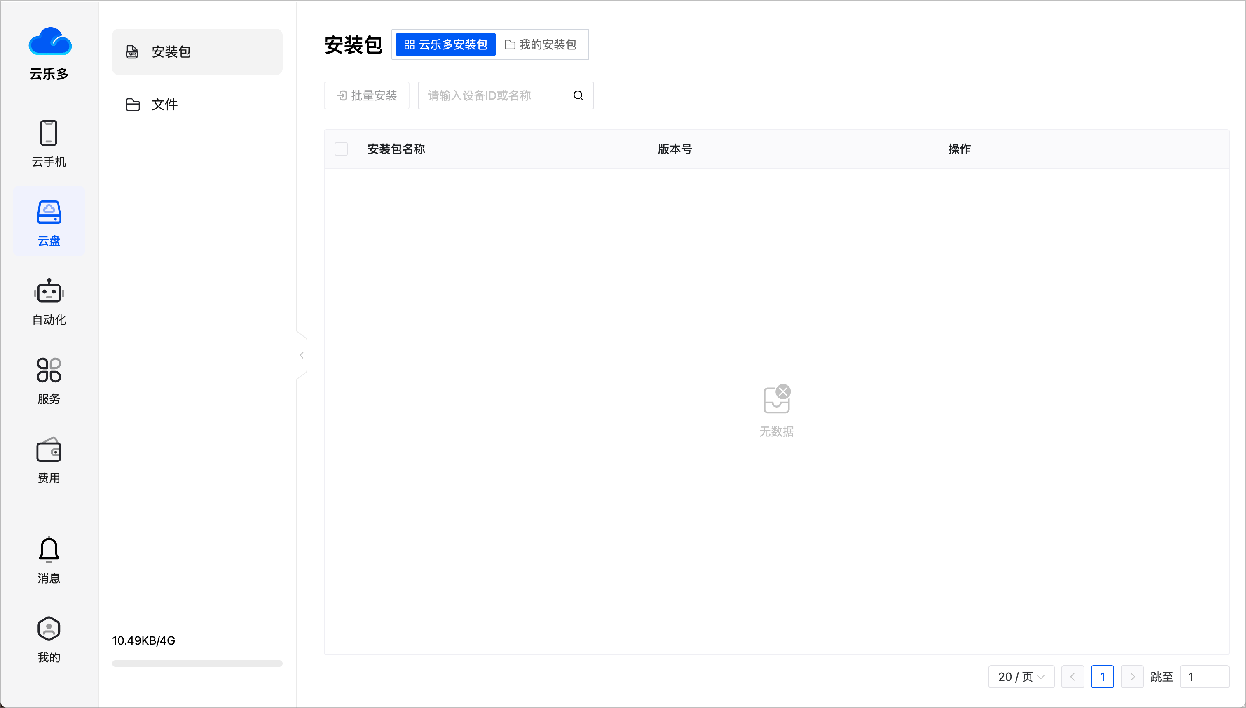Select the 云盘 cloud drive section
The height and width of the screenshot is (708, 1246).
click(x=49, y=222)
